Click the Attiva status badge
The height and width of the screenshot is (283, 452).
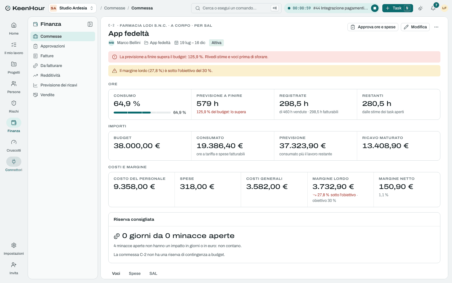[217, 43]
